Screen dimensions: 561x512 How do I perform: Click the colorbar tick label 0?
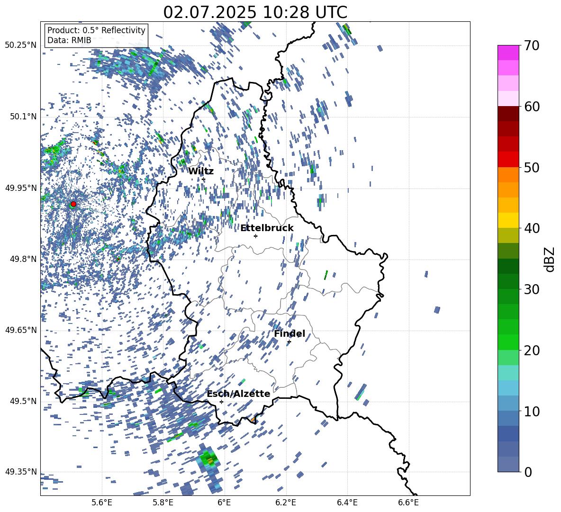[528, 472]
